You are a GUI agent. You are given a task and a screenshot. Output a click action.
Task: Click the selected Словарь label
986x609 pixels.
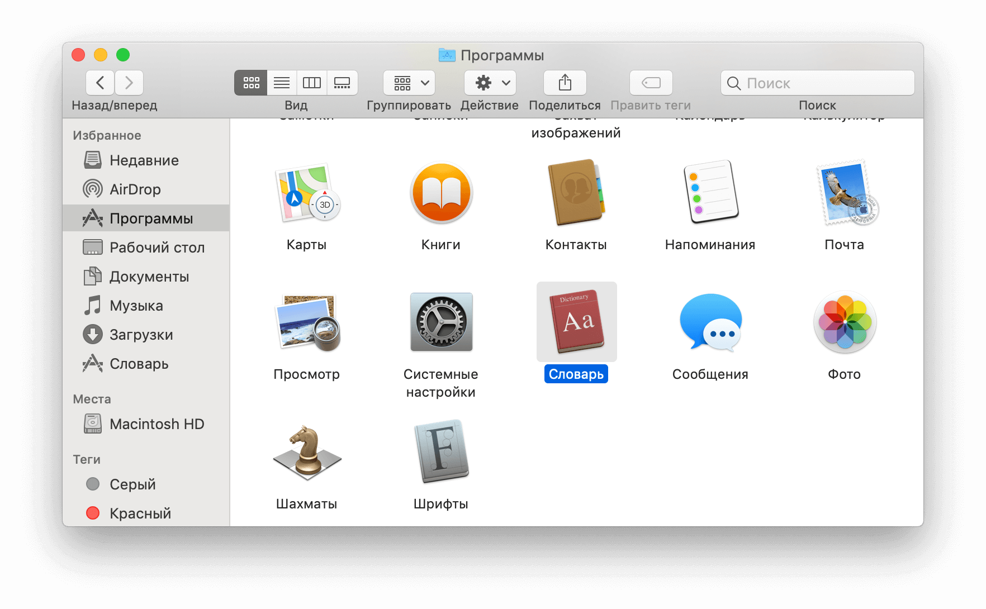(x=576, y=374)
